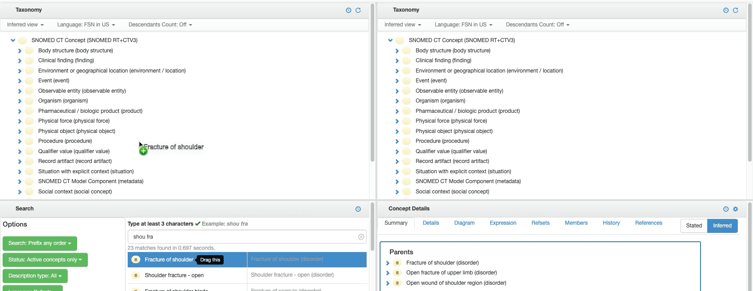The height and width of the screenshot is (291, 753).
Task: Open 'Language: FSN in US' dropdown in left Taxonomy
Action: point(86,25)
